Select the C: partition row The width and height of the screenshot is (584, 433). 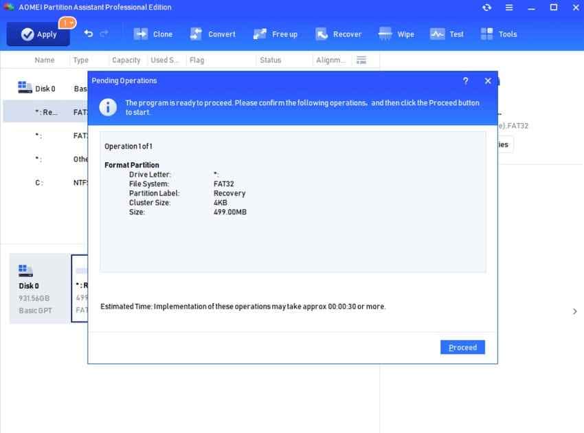(x=45, y=183)
